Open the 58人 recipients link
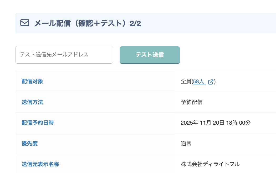 coord(199,82)
